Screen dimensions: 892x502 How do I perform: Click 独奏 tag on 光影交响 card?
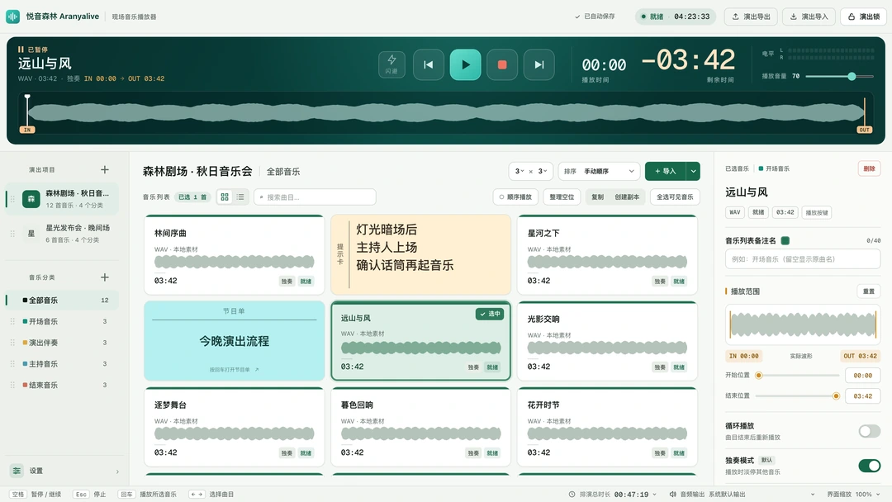(x=660, y=367)
